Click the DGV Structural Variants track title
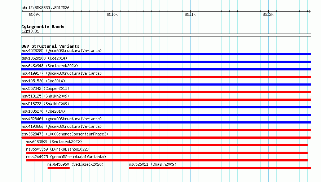This screenshot has width=321, height=182. pyautogui.click(x=50, y=46)
